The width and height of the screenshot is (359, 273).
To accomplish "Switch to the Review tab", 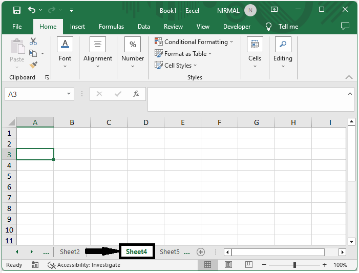I will 173,27.
